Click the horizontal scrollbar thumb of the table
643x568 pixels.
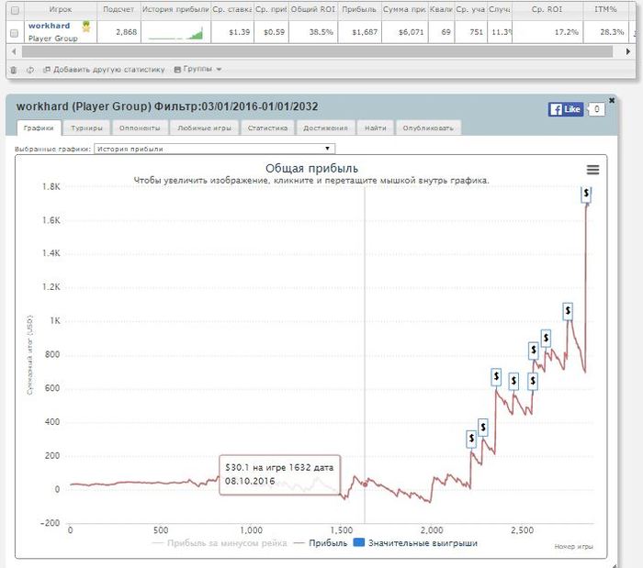point(317,51)
